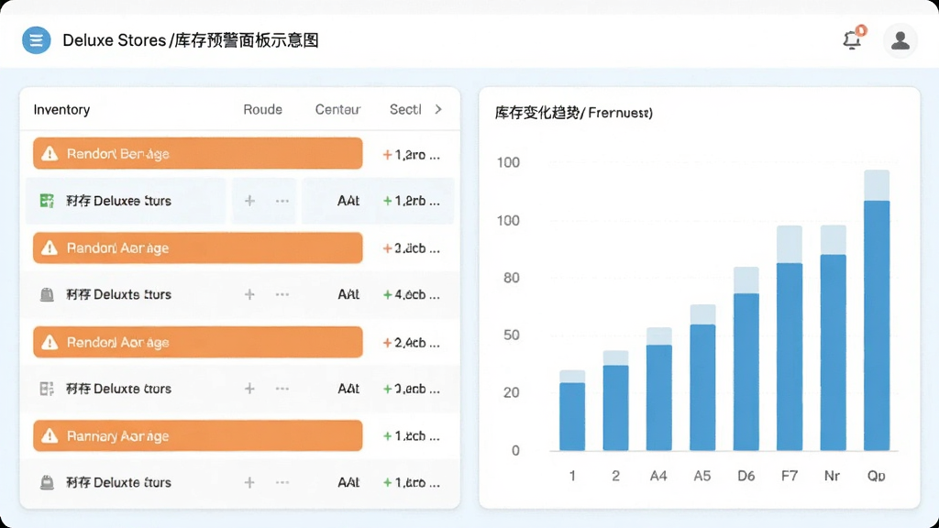Open the blue hamburger menu
The width and height of the screenshot is (939, 528).
tap(36, 40)
